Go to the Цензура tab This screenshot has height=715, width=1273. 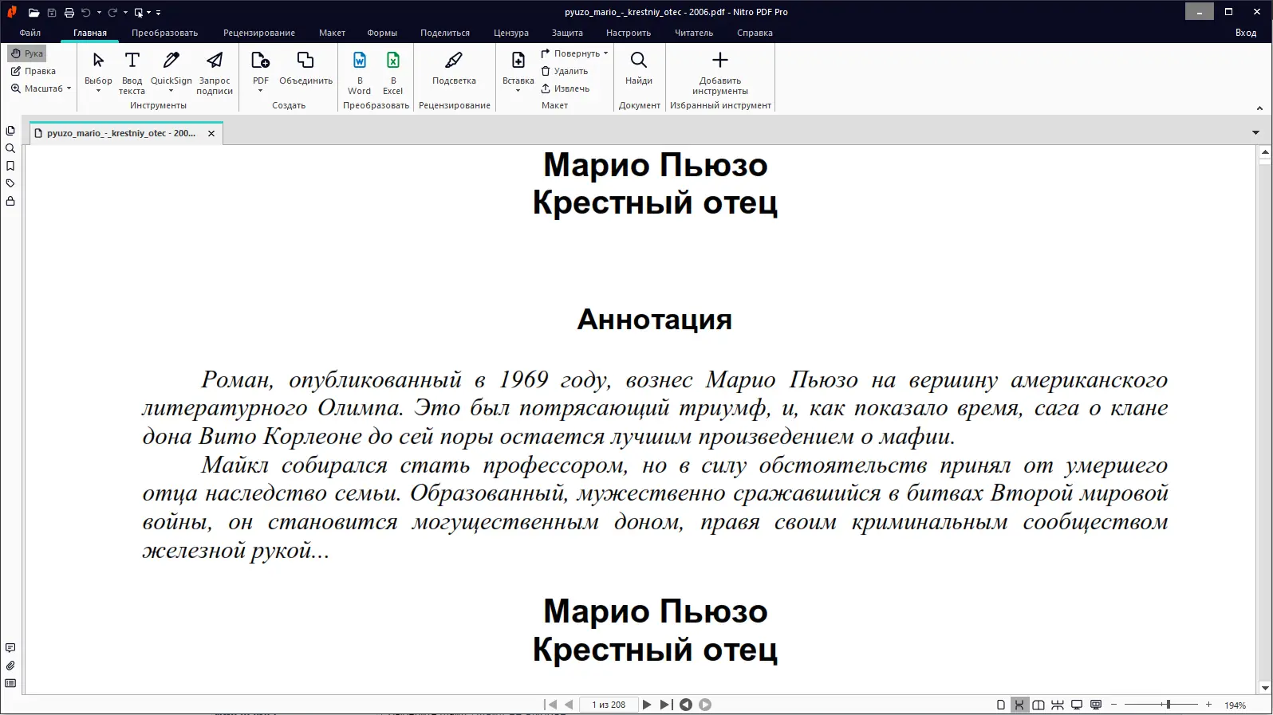click(x=511, y=33)
